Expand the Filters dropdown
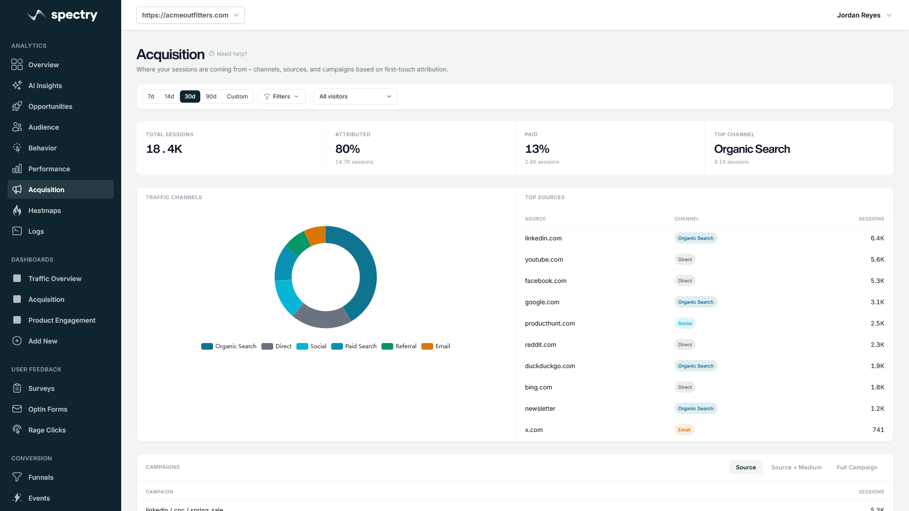 point(281,97)
